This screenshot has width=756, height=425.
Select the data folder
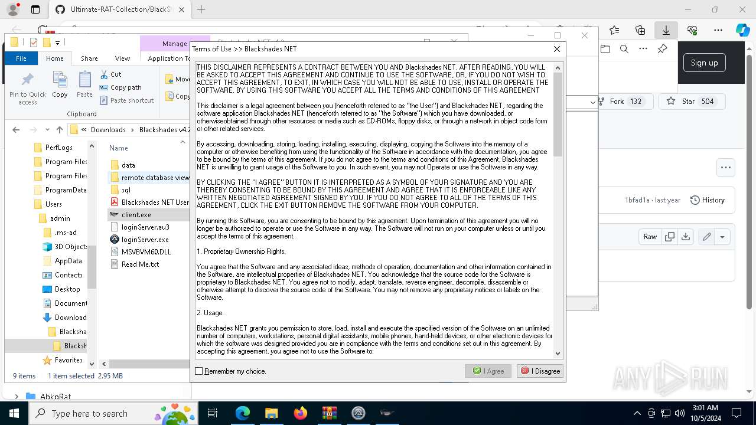pyautogui.click(x=128, y=165)
